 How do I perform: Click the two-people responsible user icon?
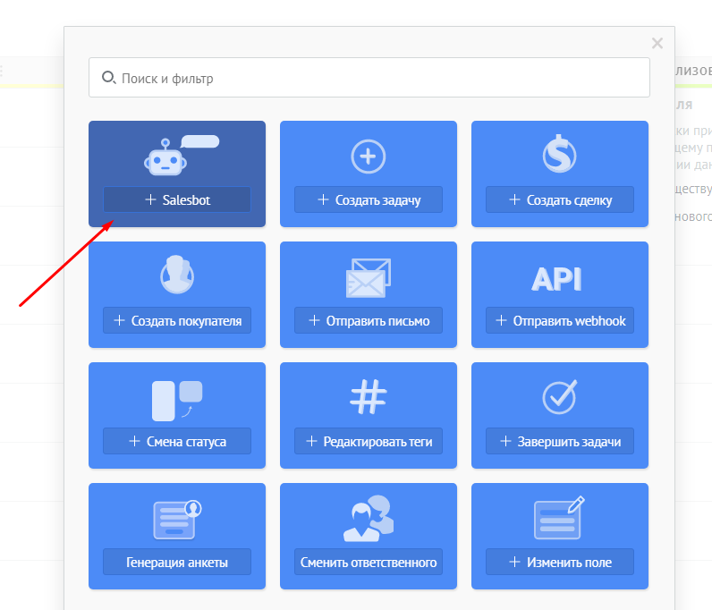[369, 518]
